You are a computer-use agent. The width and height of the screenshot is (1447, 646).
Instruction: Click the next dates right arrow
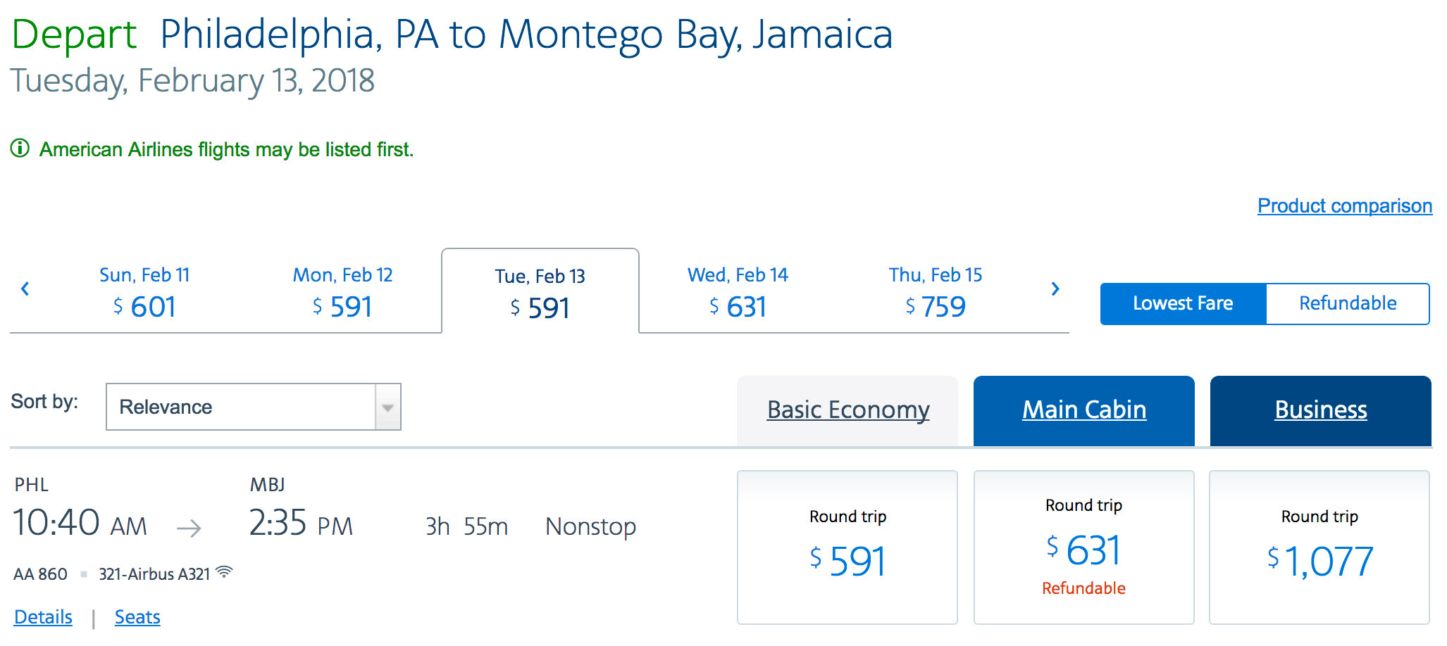pyautogui.click(x=1055, y=289)
